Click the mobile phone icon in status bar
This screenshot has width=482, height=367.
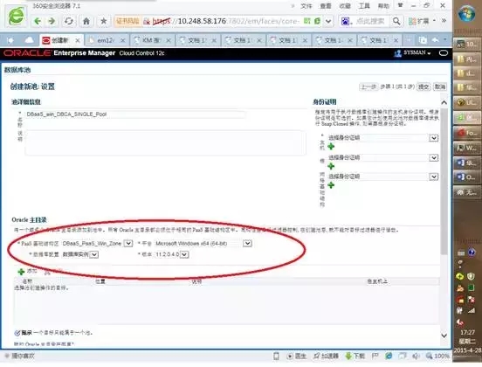pyautogui.click(x=276, y=356)
